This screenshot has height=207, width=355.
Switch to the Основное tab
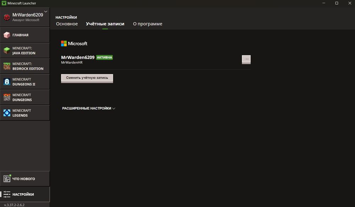(67, 24)
